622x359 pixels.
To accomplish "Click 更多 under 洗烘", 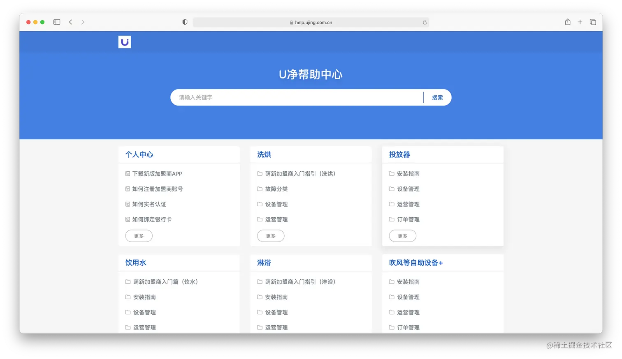I will (271, 236).
